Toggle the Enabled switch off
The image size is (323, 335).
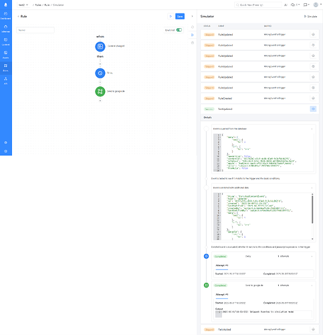(179, 30)
